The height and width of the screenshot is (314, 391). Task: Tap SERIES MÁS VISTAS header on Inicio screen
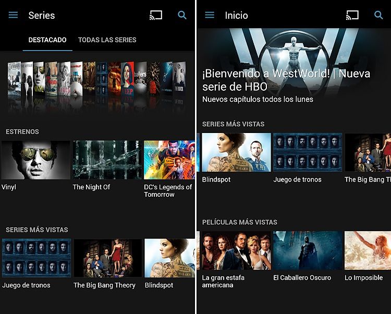[x=233, y=124]
